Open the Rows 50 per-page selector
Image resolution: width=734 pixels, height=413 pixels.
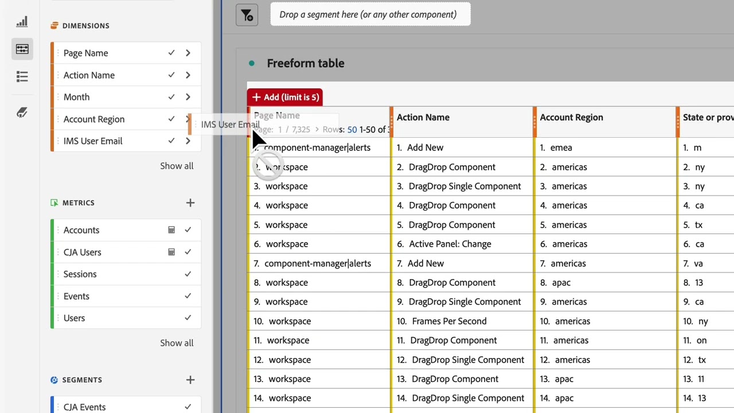coord(352,130)
